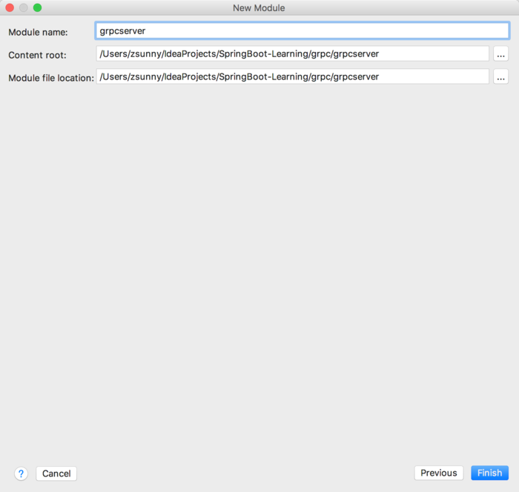Edit the Content root path field
This screenshot has height=492, width=519.
pos(293,53)
